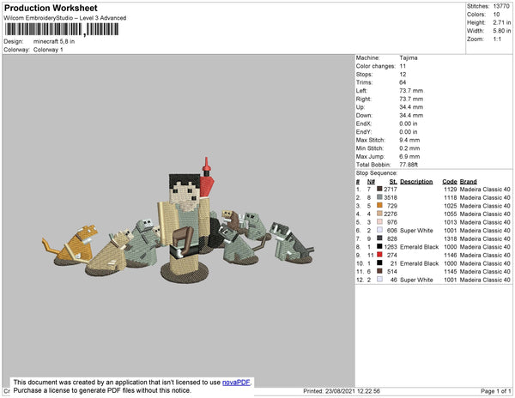
Task: Click the 'Production Worksheet' title
Action: 51,8
